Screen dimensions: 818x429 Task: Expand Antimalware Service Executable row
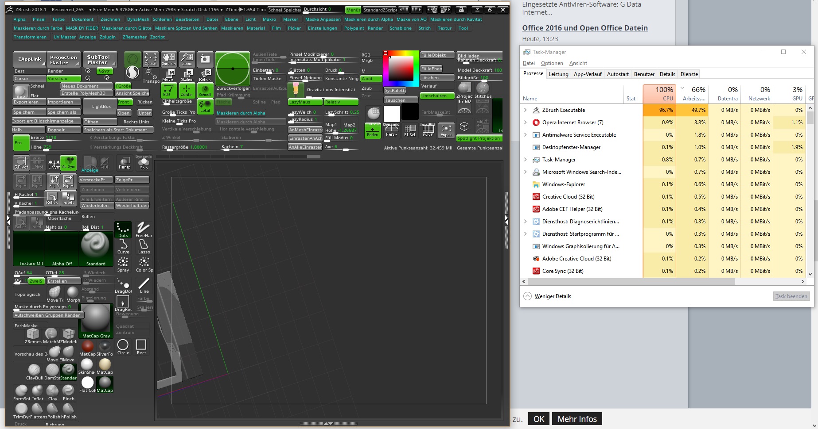click(526, 135)
